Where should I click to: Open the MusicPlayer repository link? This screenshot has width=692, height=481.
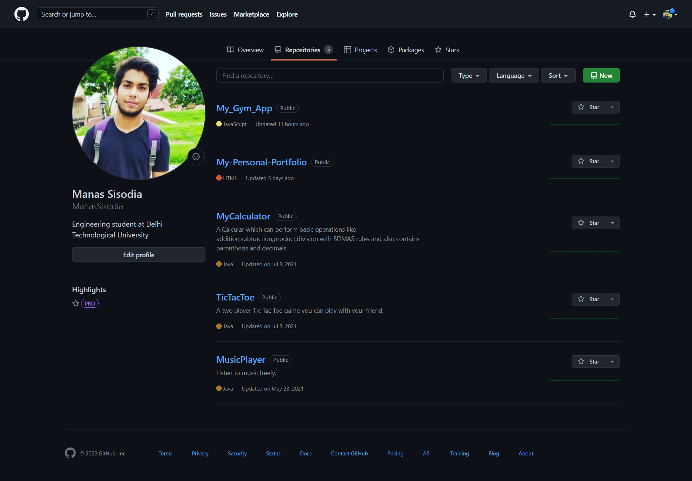[240, 360]
